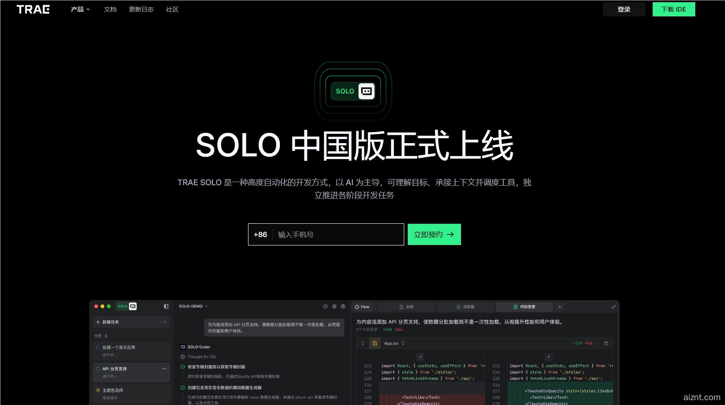Collapse the App.jsx diff section
Viewport: 725px width, 405px height.
pyautogui.click(x=363, y=343)
